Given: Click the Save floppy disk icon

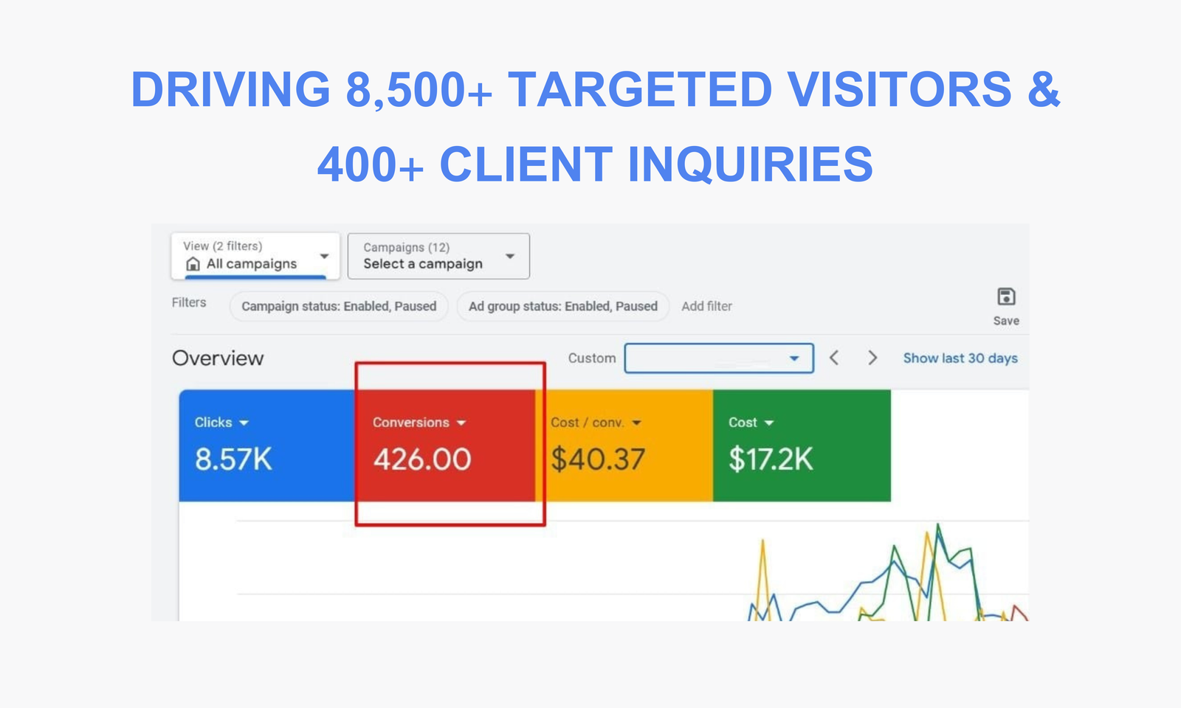Looking at the screenshot, I should click(1006, 296).
